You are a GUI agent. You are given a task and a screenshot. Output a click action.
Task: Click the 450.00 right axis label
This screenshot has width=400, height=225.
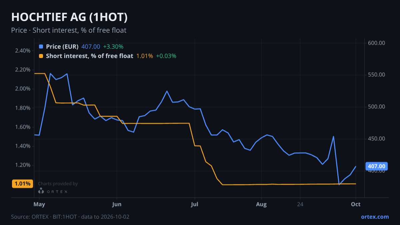point(377,139)
